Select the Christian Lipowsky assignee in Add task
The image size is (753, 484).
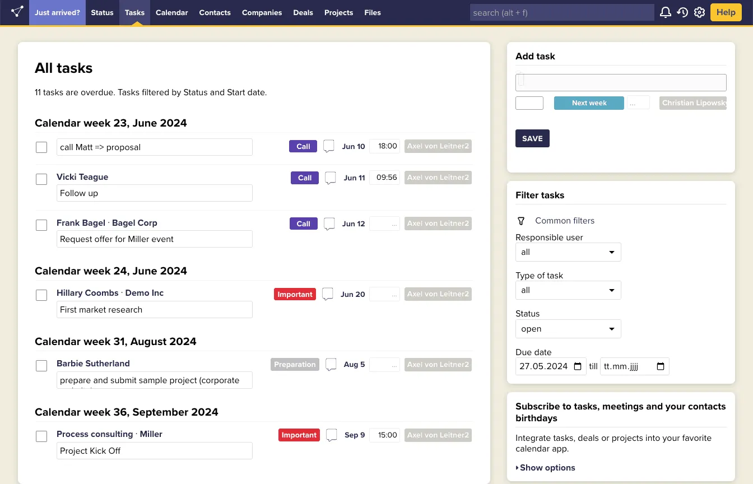tap(693, 103)
